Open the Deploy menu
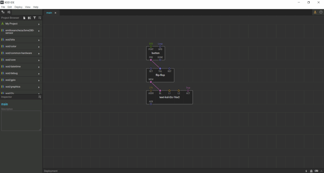The height and width of the screenshot is (173, 324). [x=18, y=7]
